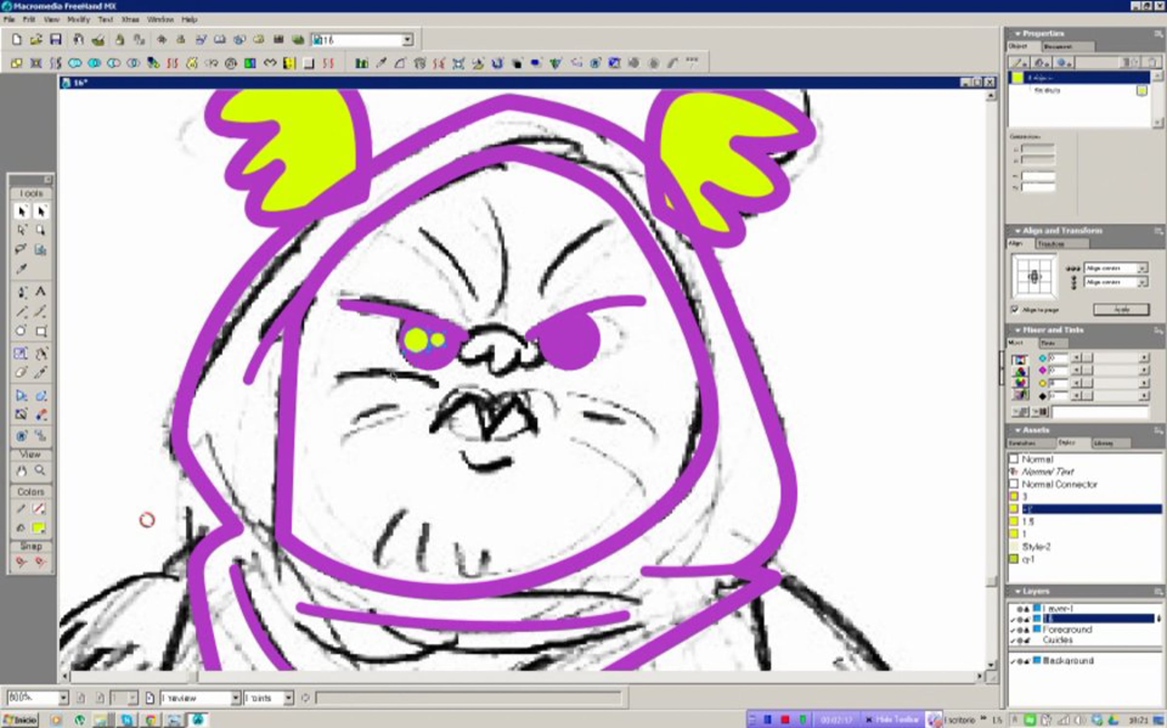Toggle visibility checkmark of Foreground layer

click(x=1013, y=630)
